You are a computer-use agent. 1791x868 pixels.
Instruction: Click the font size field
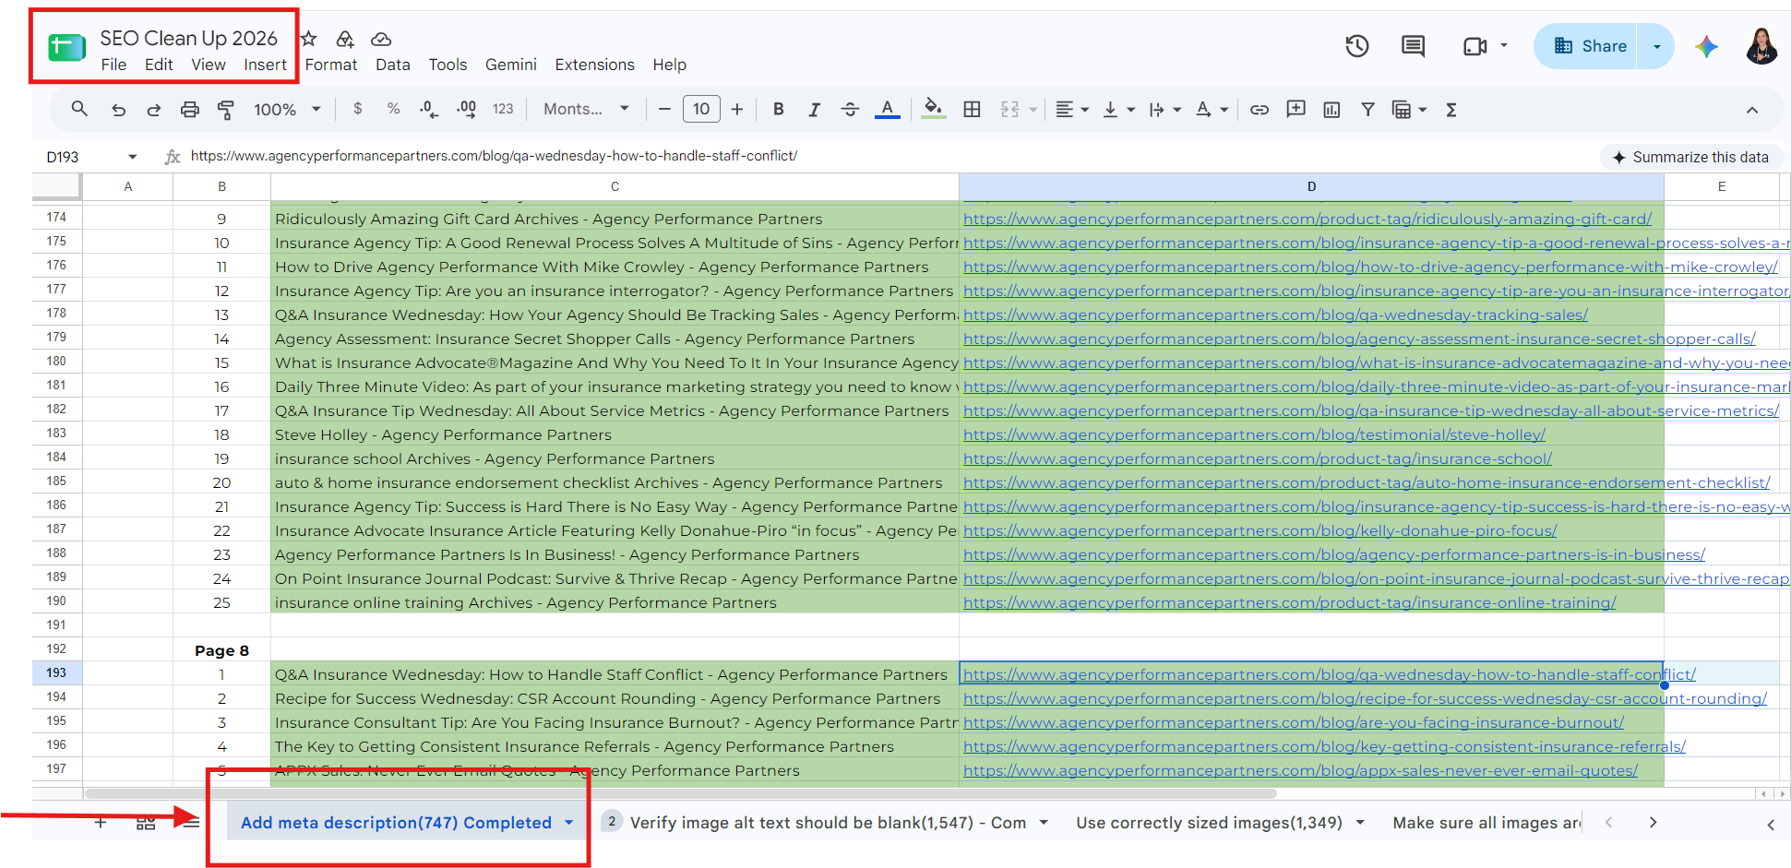tap(701, 109)
